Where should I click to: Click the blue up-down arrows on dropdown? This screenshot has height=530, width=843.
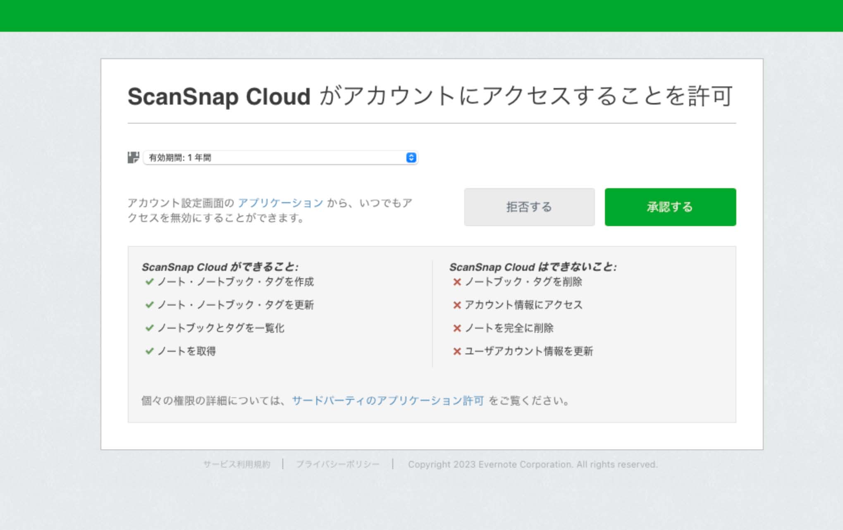pos(411,158)
